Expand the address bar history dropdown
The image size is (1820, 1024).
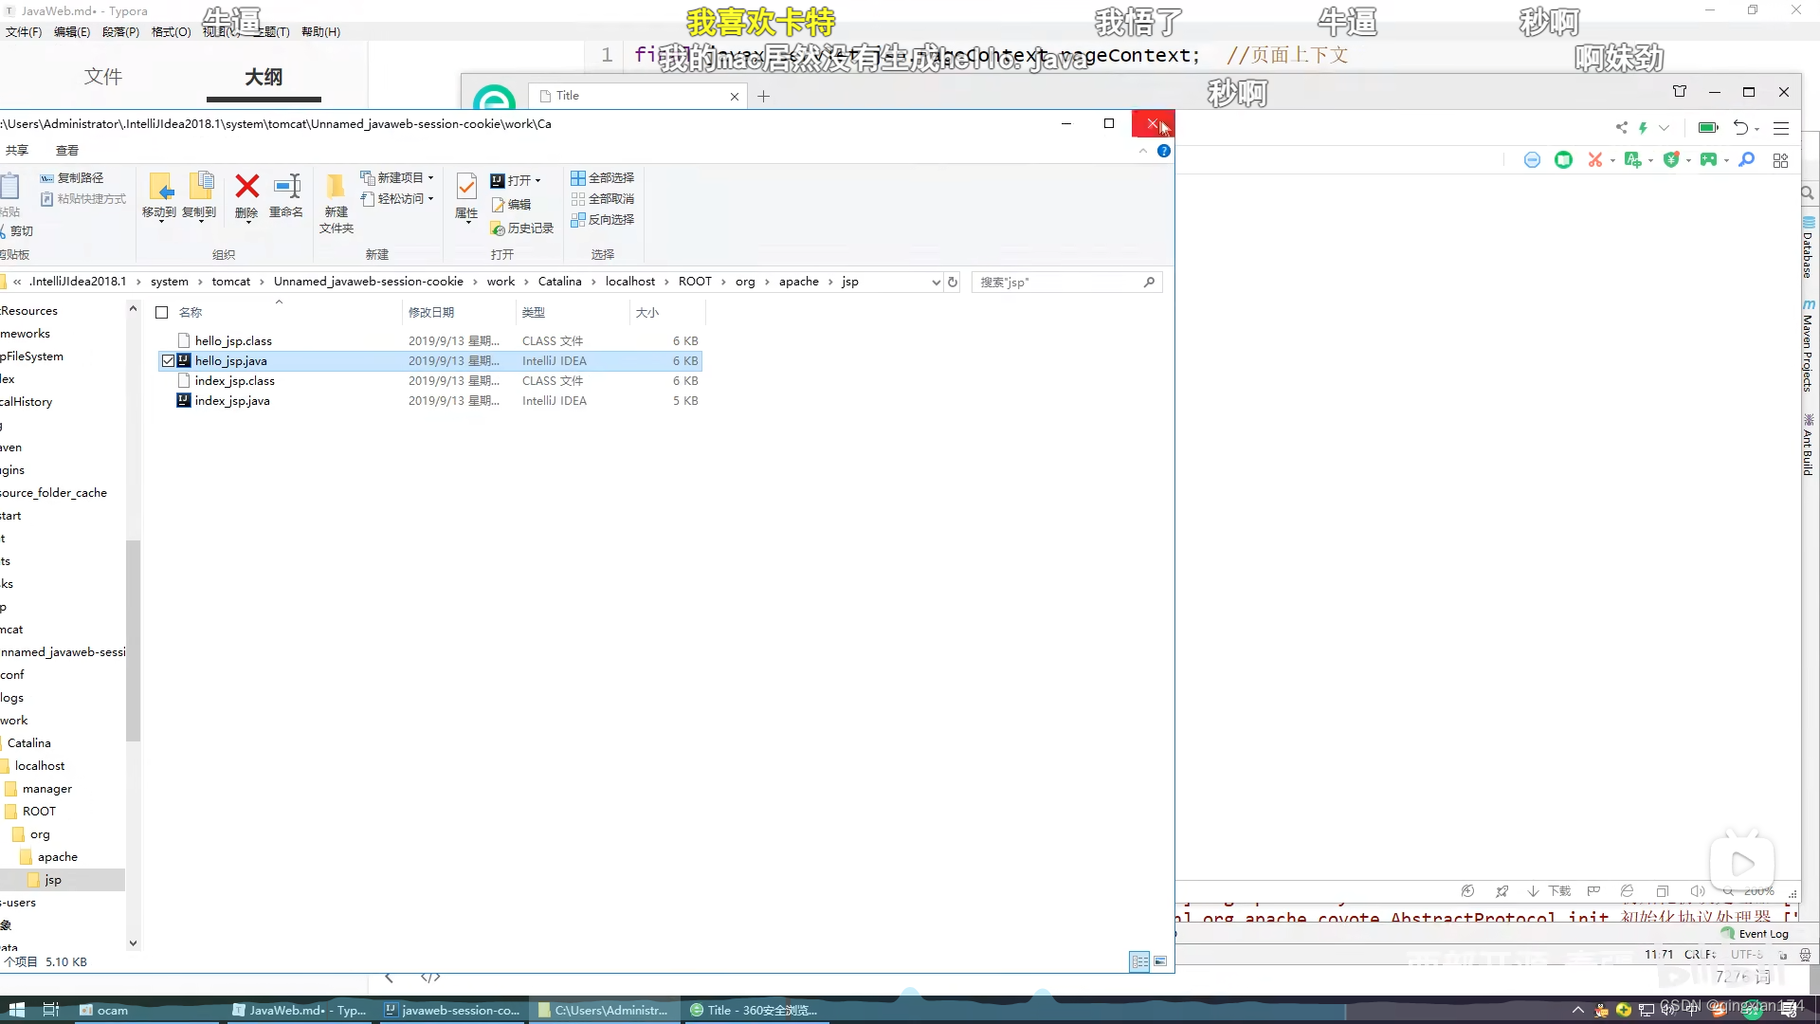click(x=937, y=282)
